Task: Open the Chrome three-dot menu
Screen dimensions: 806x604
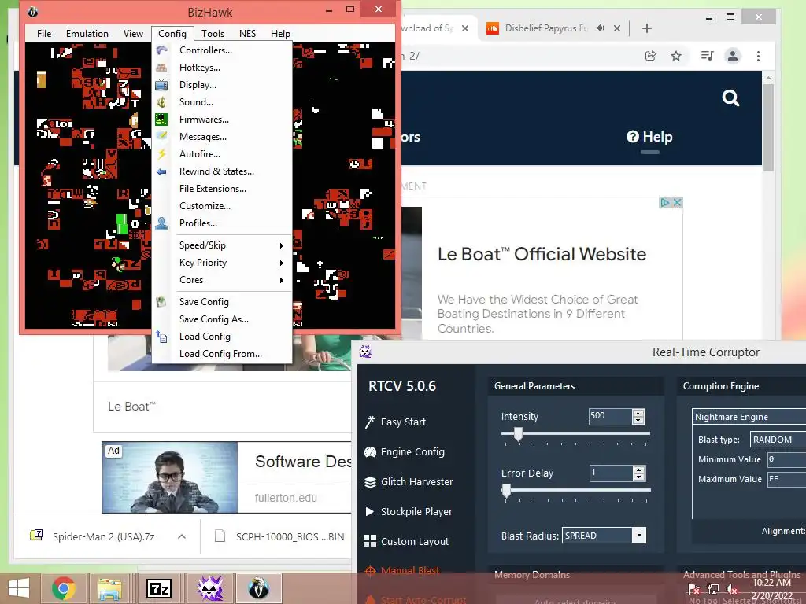Action: (x=758, y=56)
